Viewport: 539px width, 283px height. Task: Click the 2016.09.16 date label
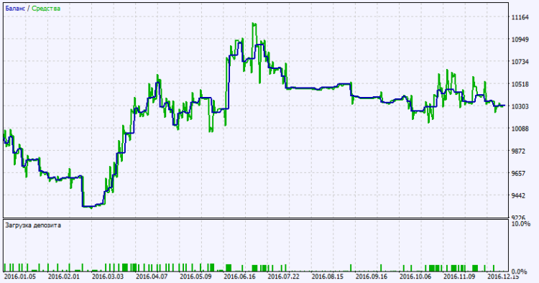tap(372, 277)
